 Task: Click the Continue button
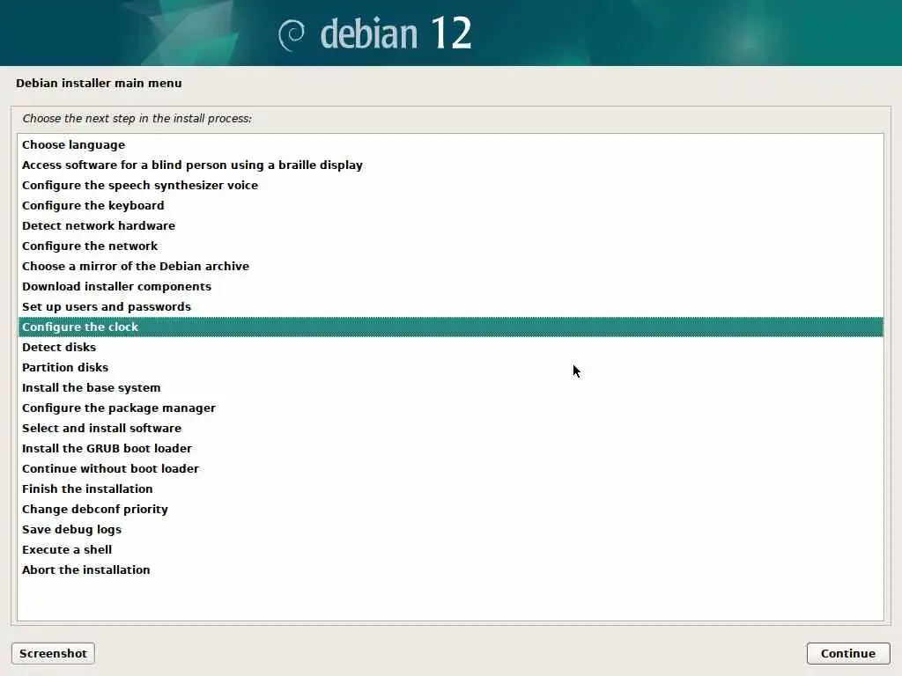point(848,654)
